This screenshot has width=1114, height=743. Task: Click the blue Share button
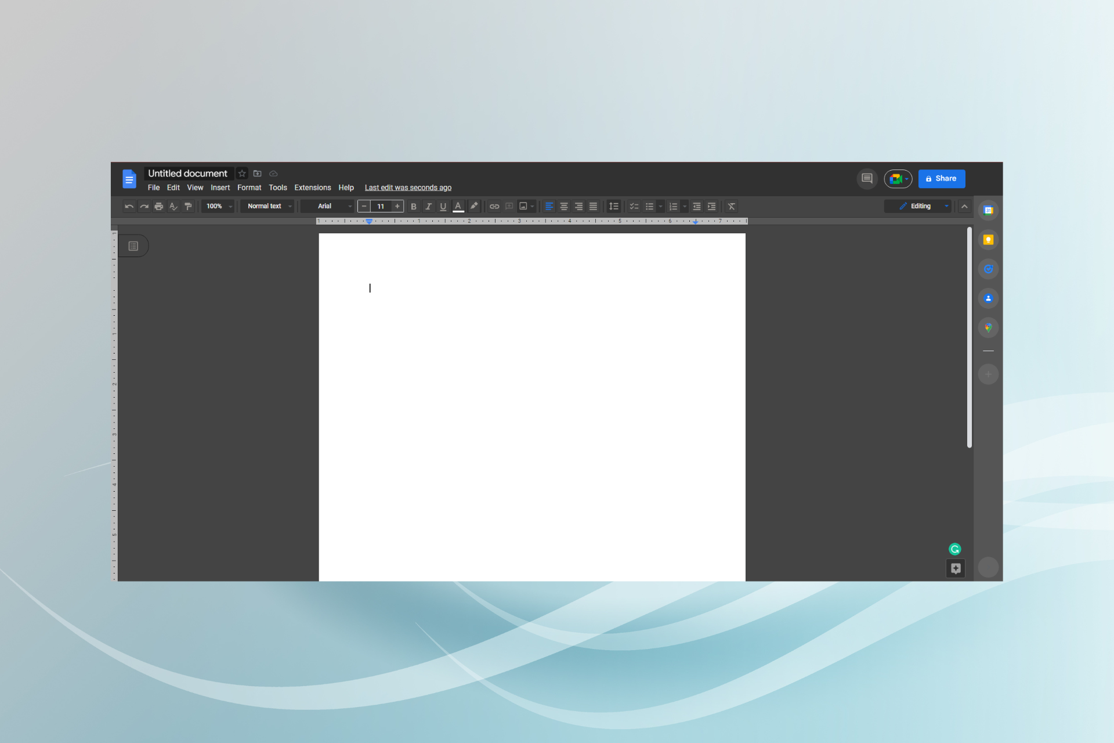[942, 178]
